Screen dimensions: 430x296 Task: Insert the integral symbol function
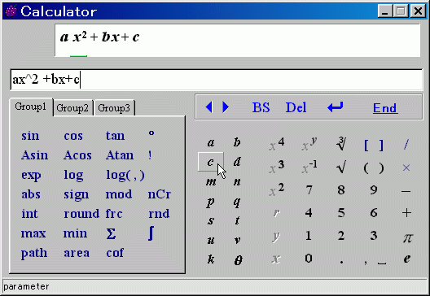151,233
